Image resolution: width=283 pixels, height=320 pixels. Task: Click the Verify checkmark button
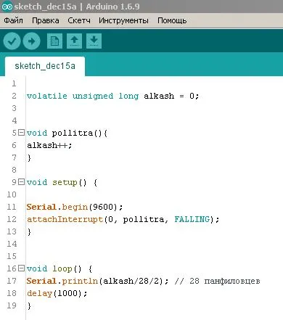tap(12, 41)
